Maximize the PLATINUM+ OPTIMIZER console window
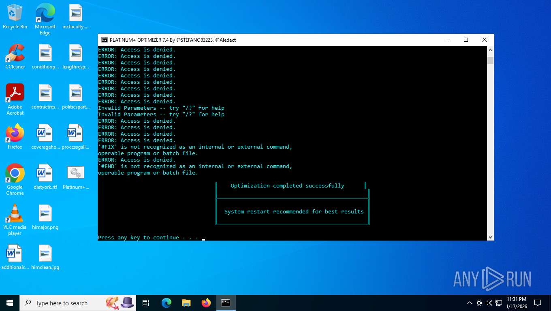 [x=466, y=40]
